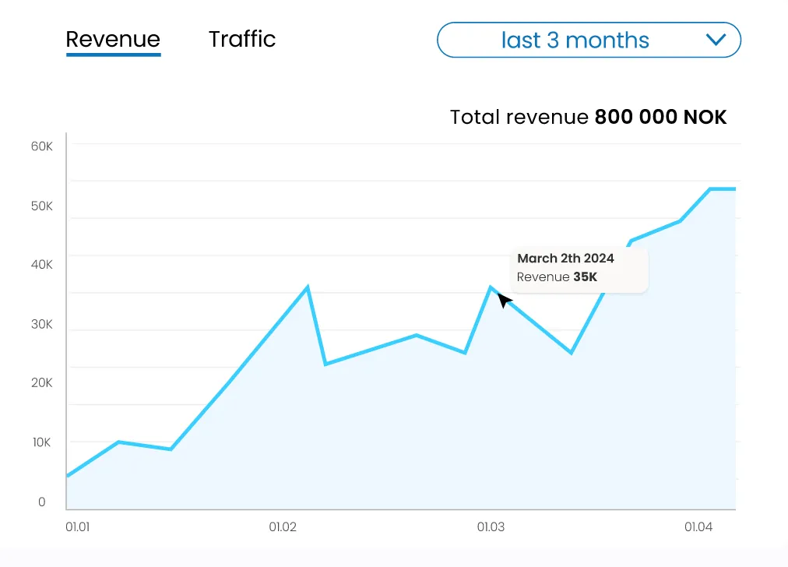788x567 pixels.
Task: Select the highlighted March 2th data point
Action: (492, 287)
